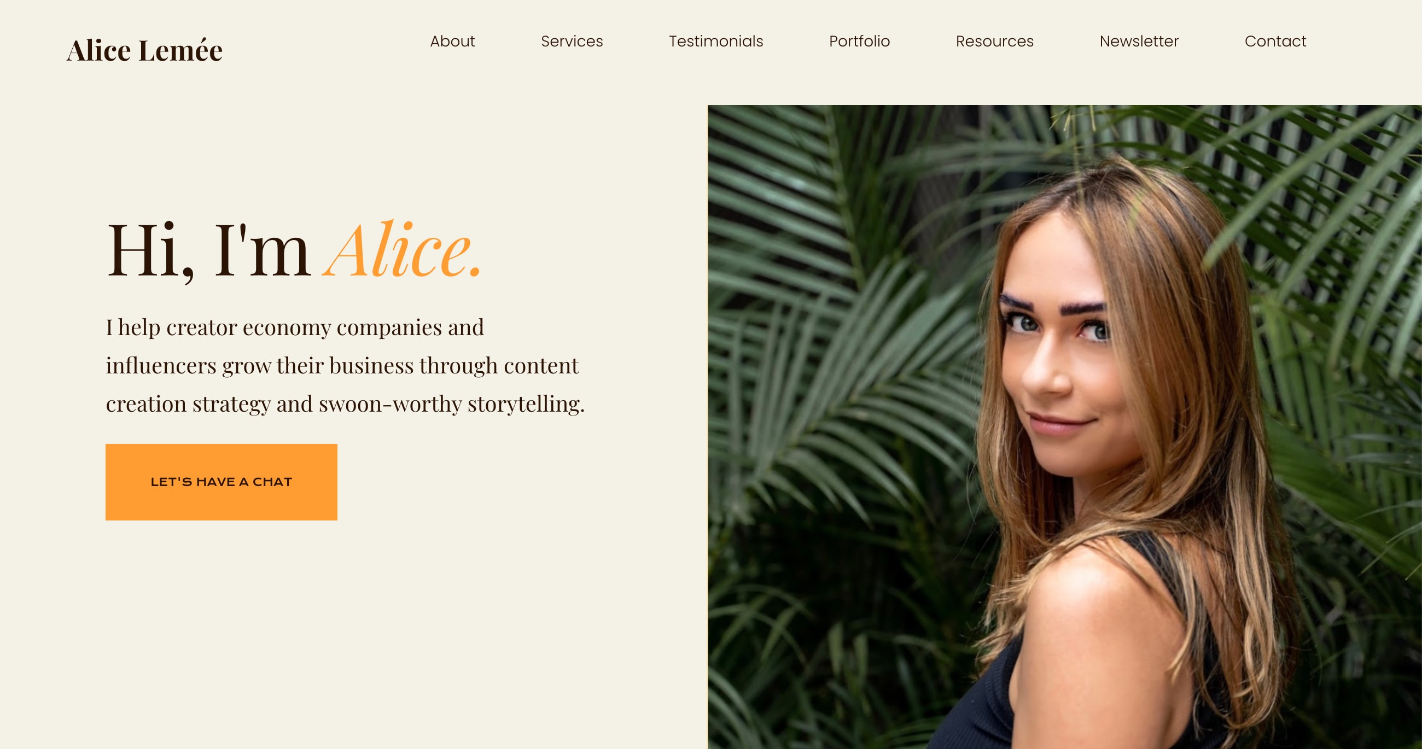Viewport: 1422px width, 749px height.
Task: Click the word "storytelling." in the paragraph
Action: 526,403
